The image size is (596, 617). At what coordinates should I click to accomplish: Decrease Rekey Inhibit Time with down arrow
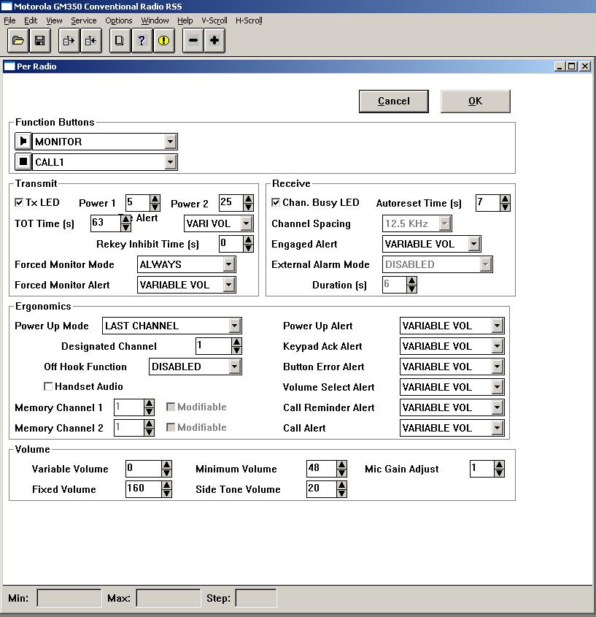pyautogui.click(x=248, y=248)
